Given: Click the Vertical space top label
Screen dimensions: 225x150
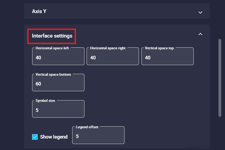Looking at the screenshot, I should click(x=159, y=48).
